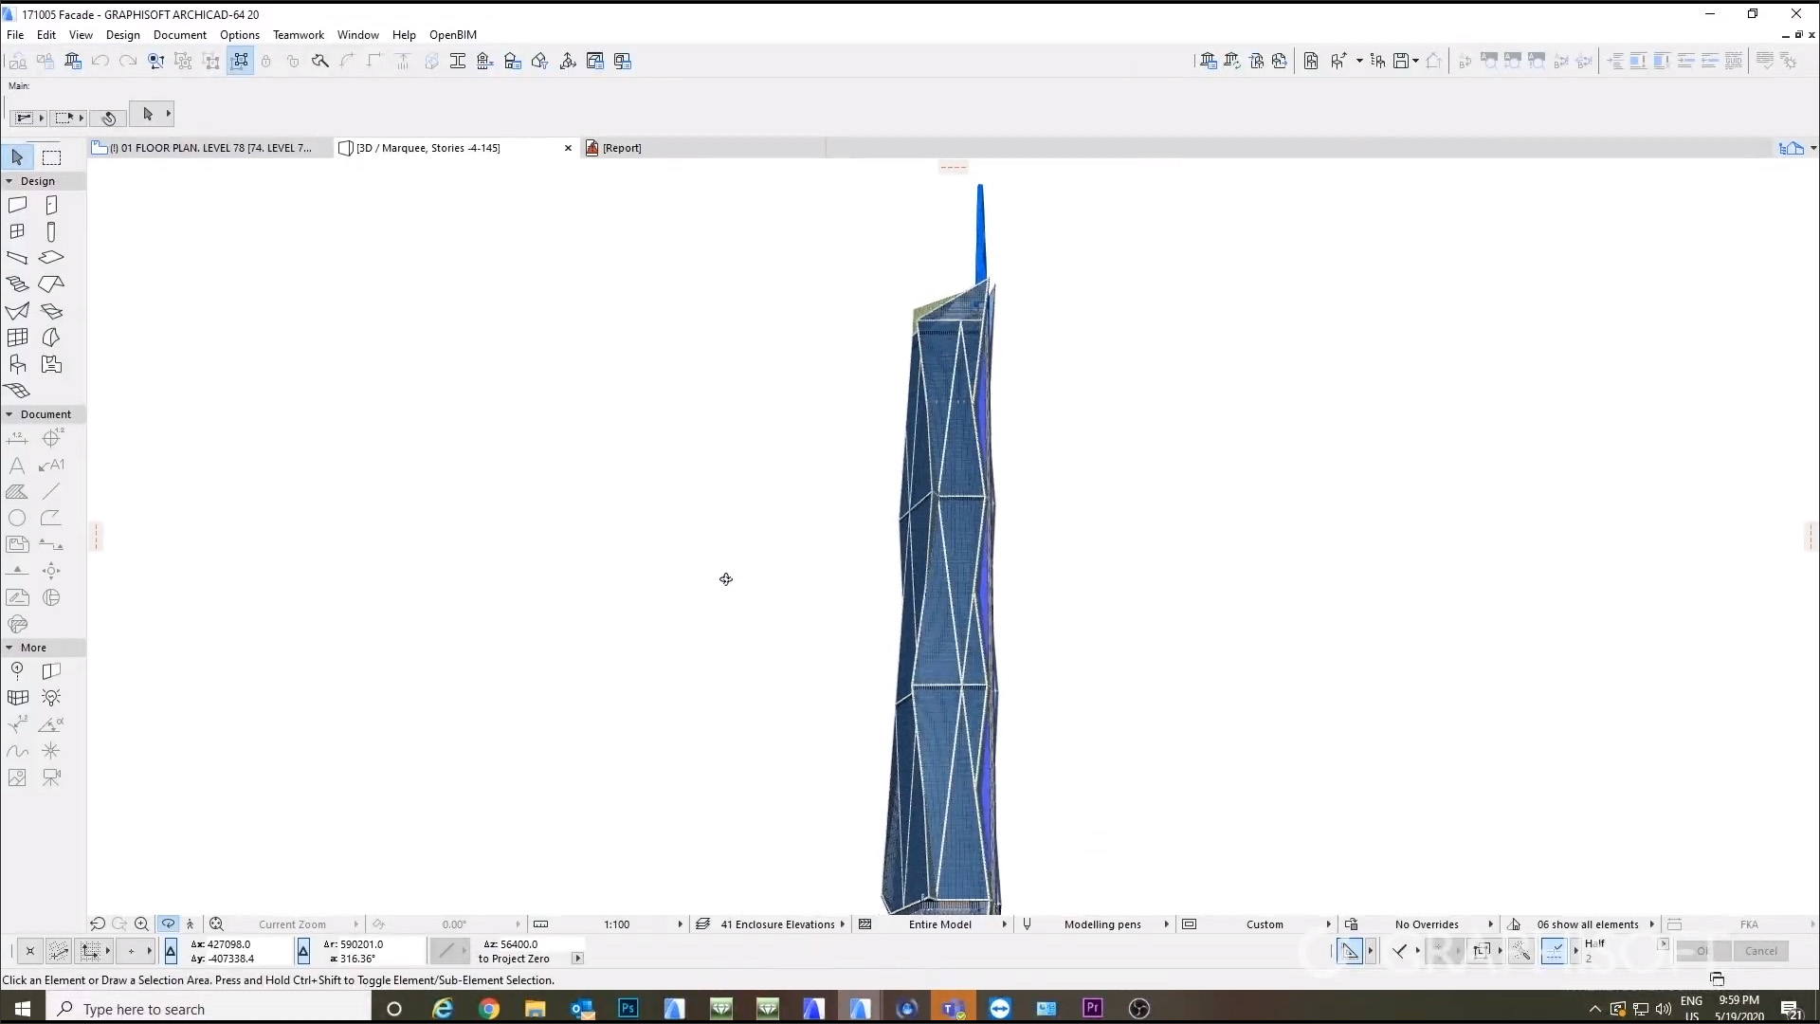Viewport: 1820px width, 1024px height.
Task: Select the Door tool
Action: (51, 205)
